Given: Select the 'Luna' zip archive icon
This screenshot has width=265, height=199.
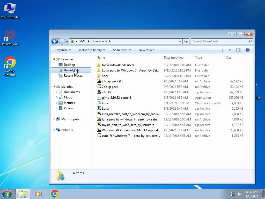Looking at the screenshot, I should tap(99, 109).
